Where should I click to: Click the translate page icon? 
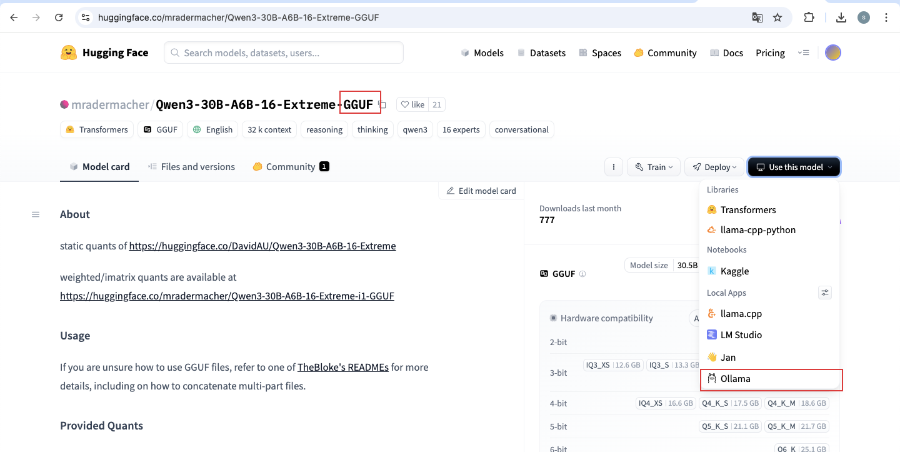click(757, 18)
